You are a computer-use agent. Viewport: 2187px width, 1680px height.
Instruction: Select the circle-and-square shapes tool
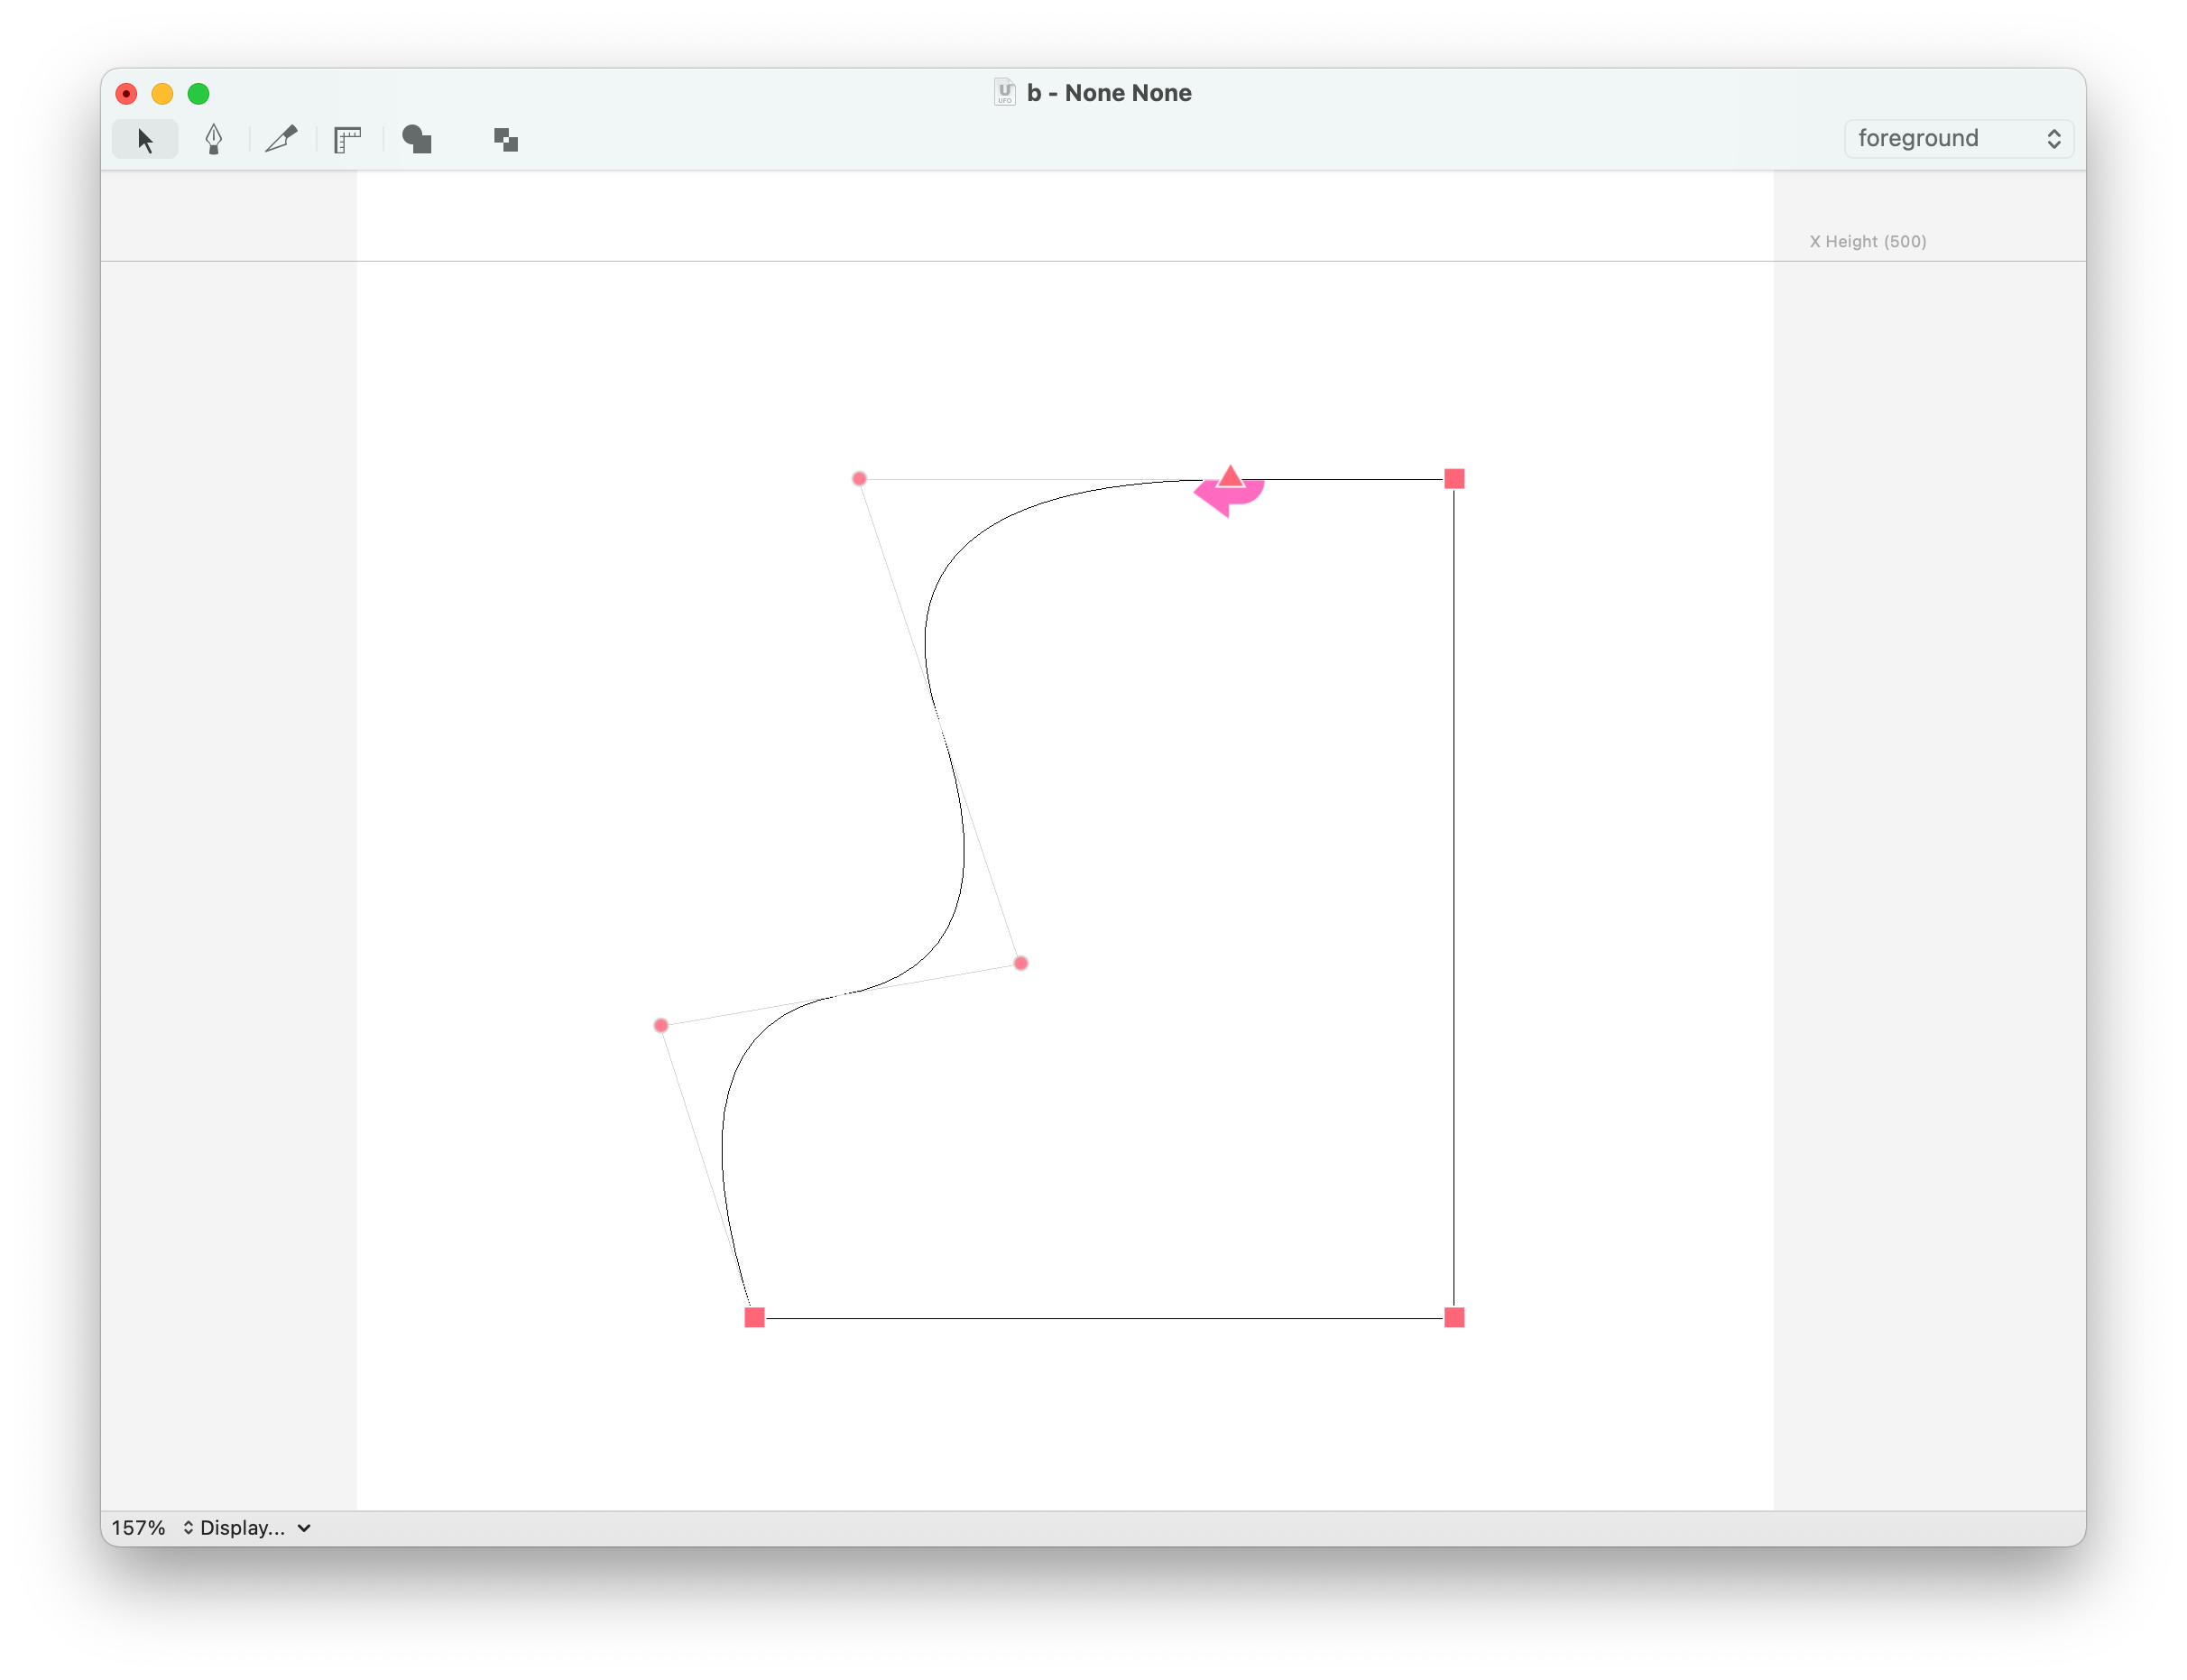pyautogui.click(x=416, y=140)
